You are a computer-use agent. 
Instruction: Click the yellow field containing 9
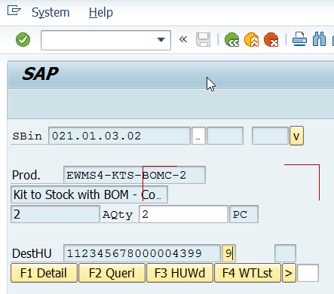[228, 253]
